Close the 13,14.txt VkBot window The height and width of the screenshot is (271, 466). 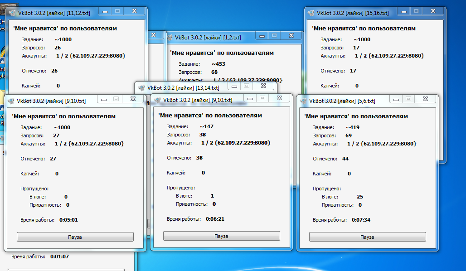click(x=264, y=86)
